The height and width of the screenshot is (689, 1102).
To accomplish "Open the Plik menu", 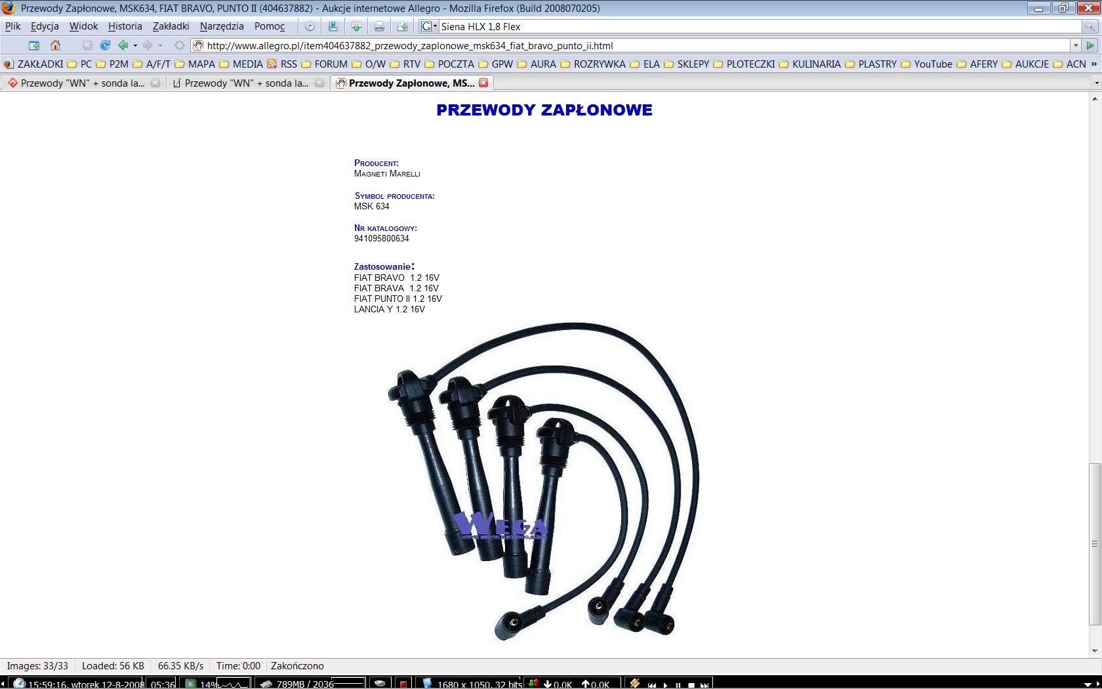I will [x=12, y=26].
